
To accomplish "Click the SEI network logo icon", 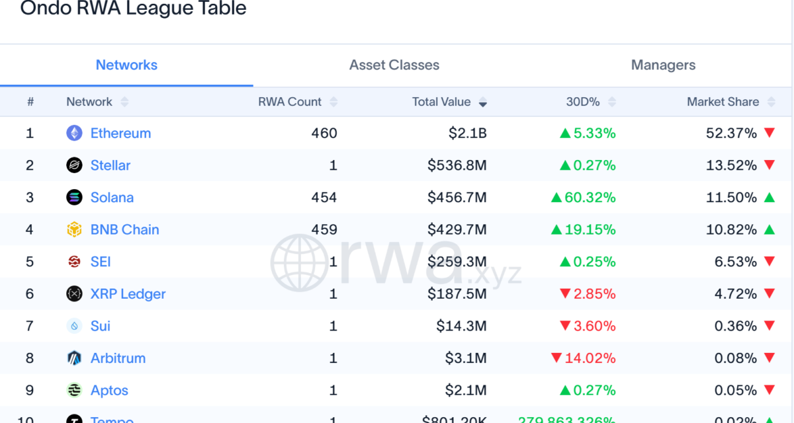I will [x=74, y=262].
